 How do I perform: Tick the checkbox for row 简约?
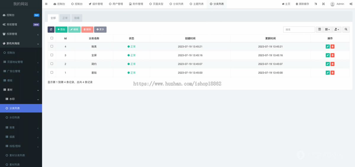pyautogui.click(x=52, y=63)
